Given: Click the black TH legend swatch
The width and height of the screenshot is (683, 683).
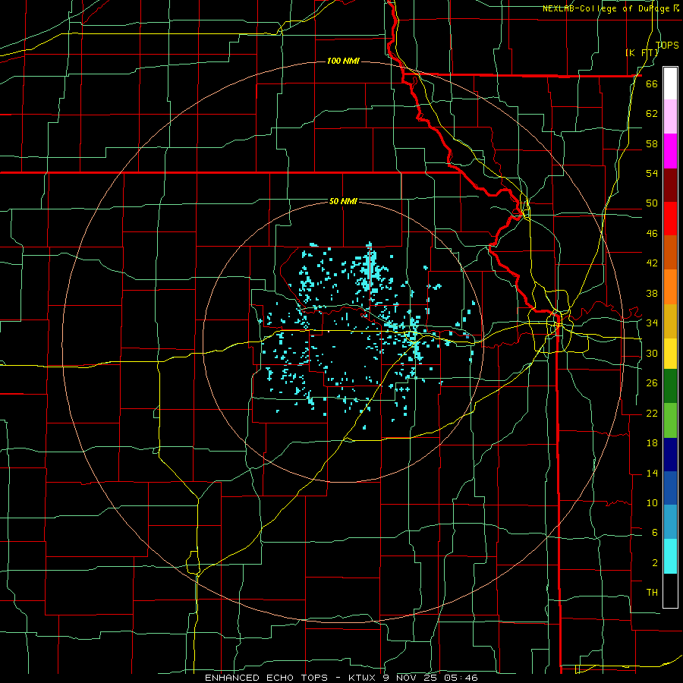Looking at the screenshot, I should pos(670,590).
